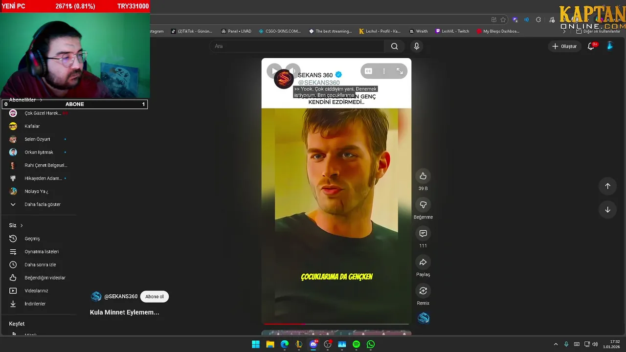626x352 pixels.
Task: Play the Shorts video with the play button
Action: (x=274, y=71)
